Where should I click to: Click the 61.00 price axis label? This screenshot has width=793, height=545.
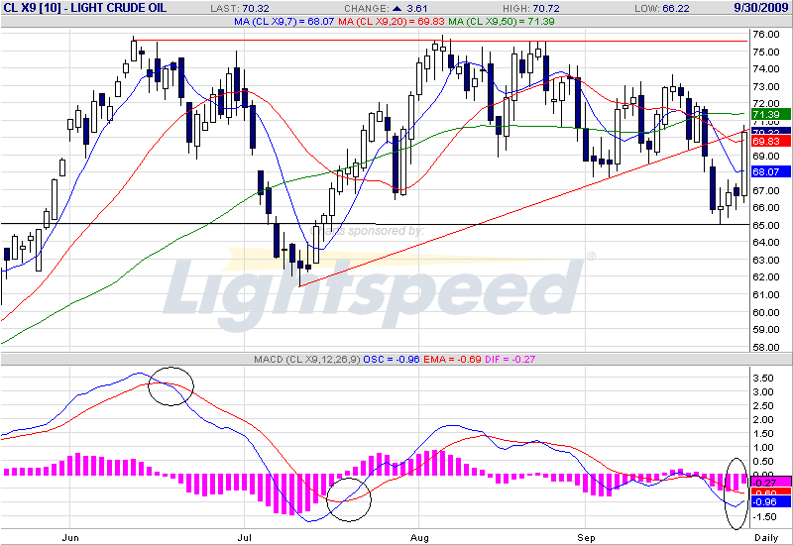[765, 294]
